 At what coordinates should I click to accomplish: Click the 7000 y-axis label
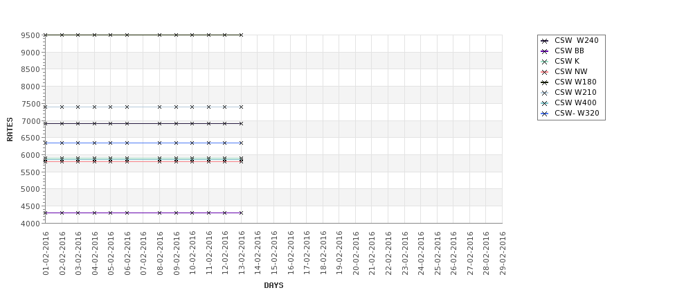click(30, 121)
